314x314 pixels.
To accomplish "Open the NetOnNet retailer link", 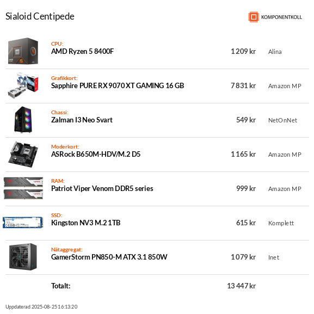I will [x=282, y=120].
